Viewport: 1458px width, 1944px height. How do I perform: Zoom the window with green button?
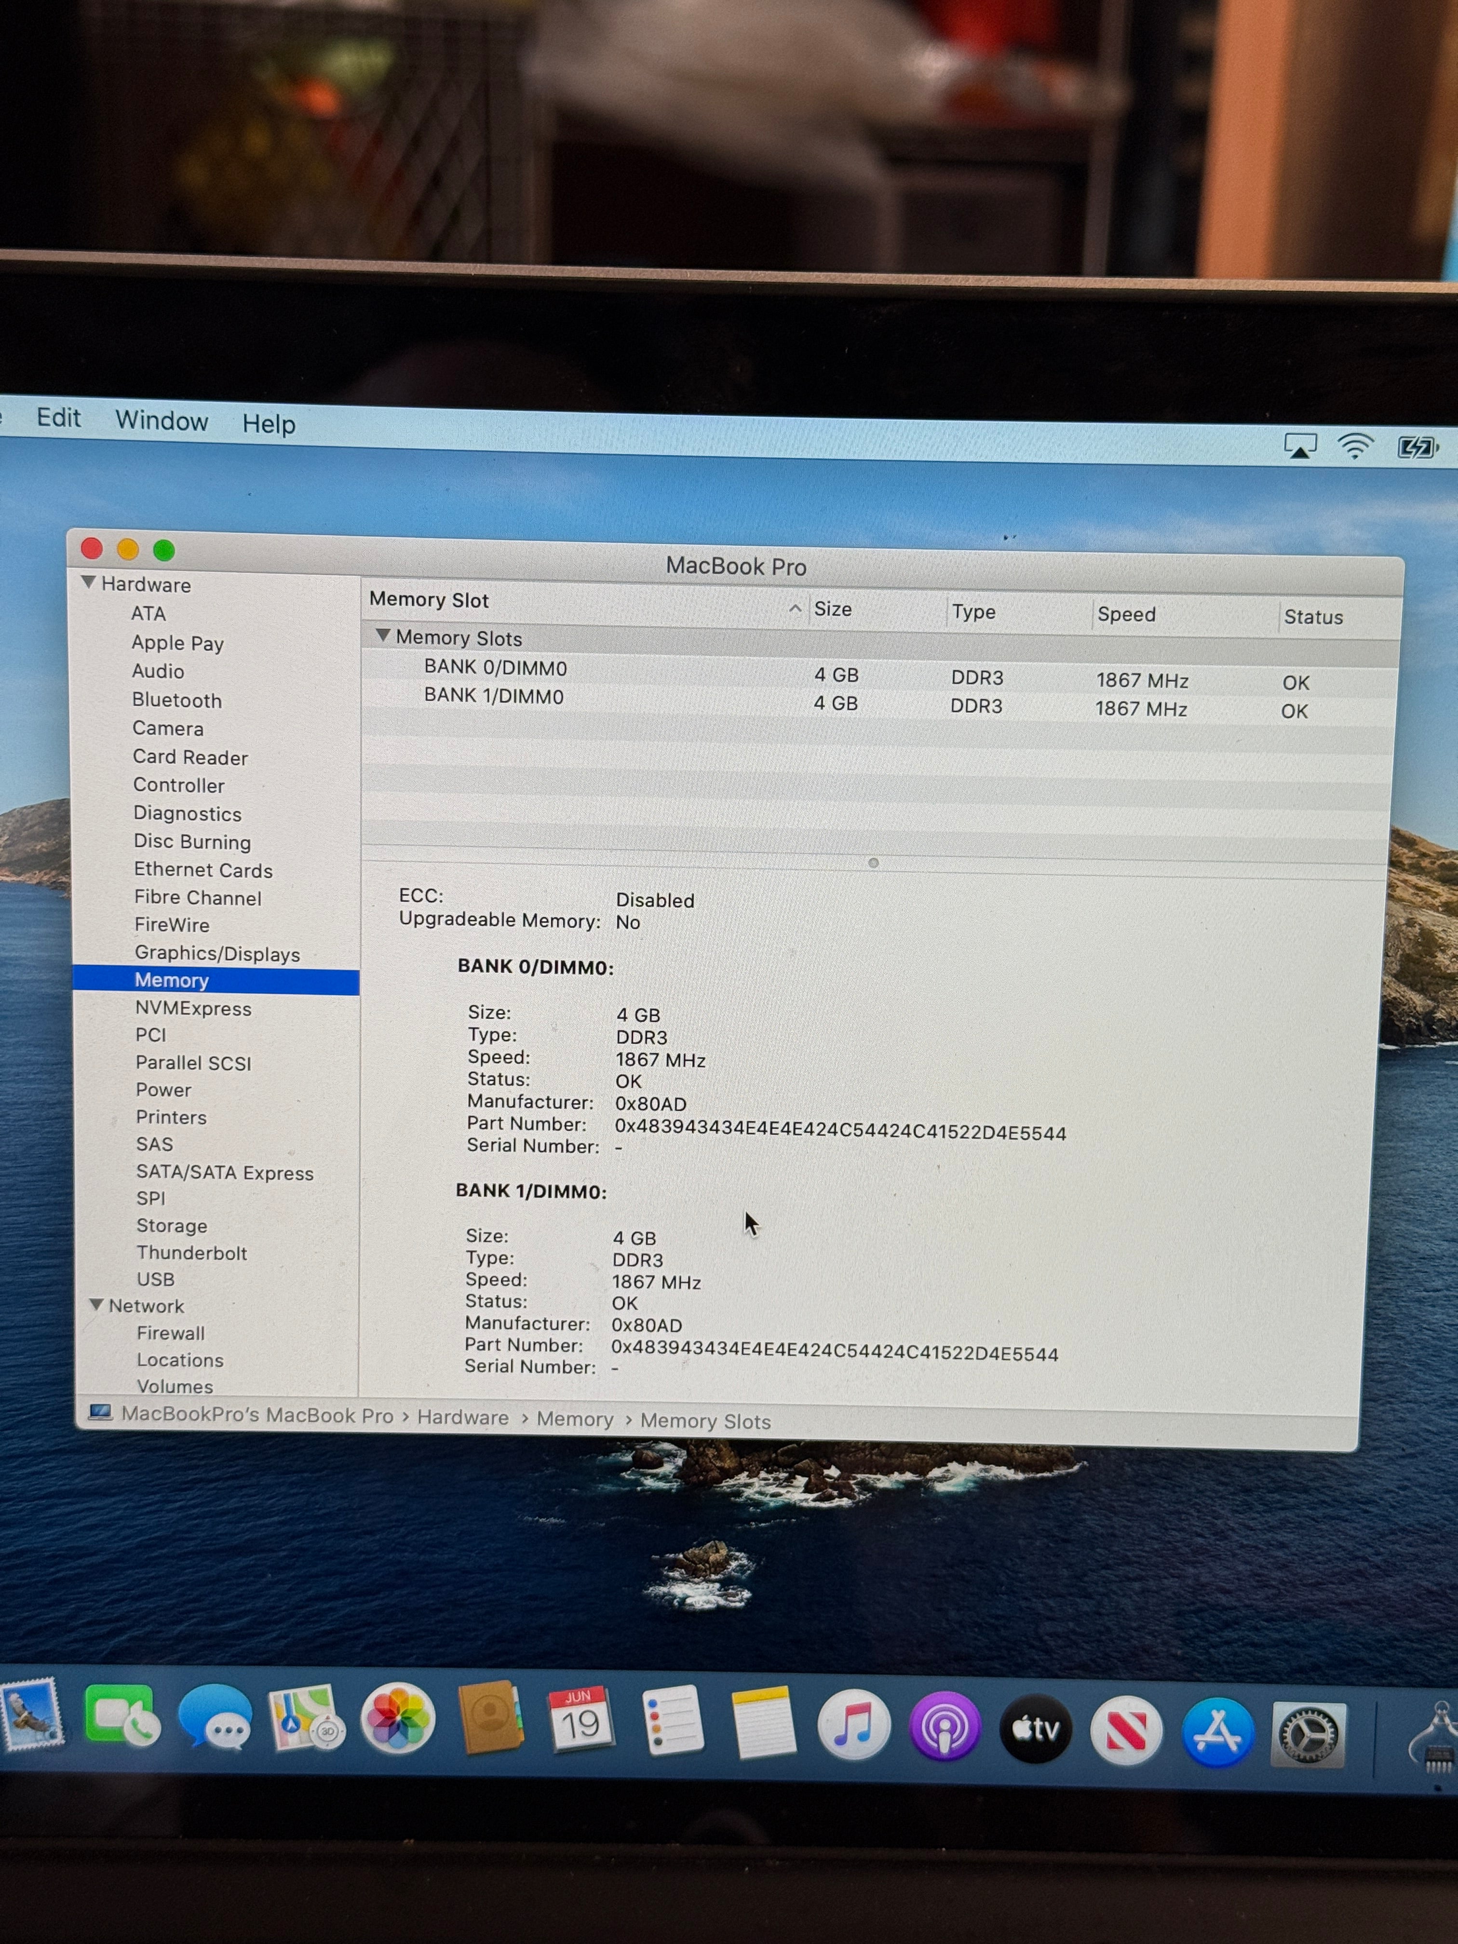[x=163, y=550]
